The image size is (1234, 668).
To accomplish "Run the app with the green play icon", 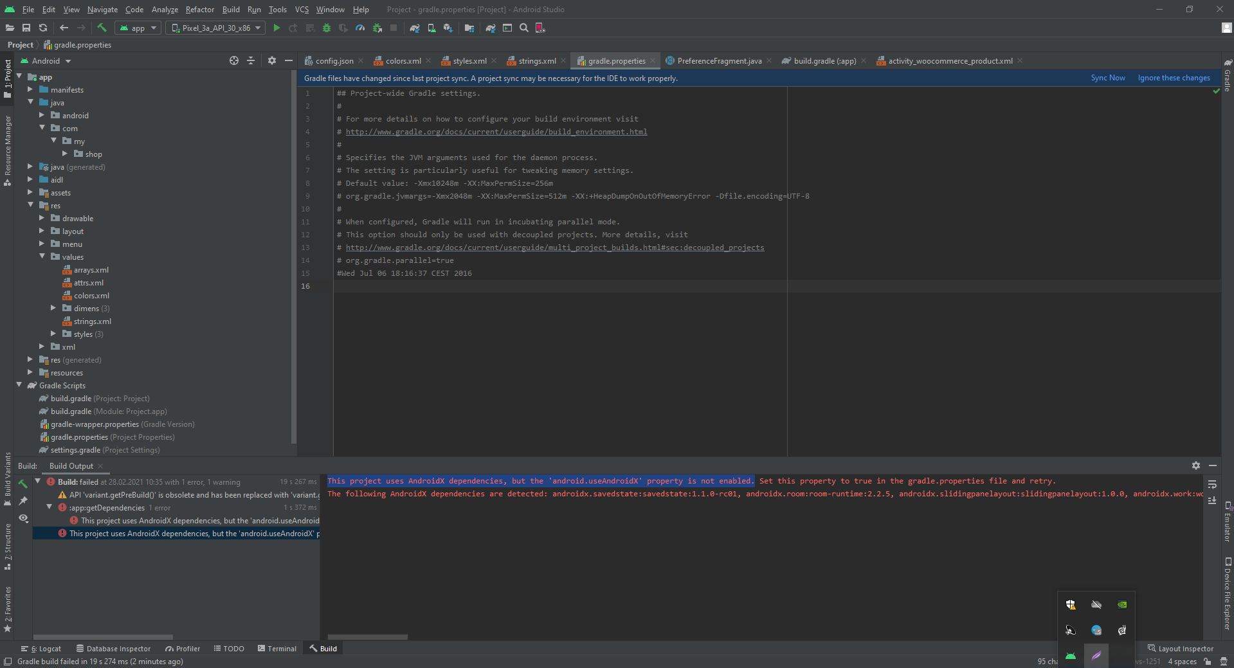I will pyautogui.click(x=277, y=28).
